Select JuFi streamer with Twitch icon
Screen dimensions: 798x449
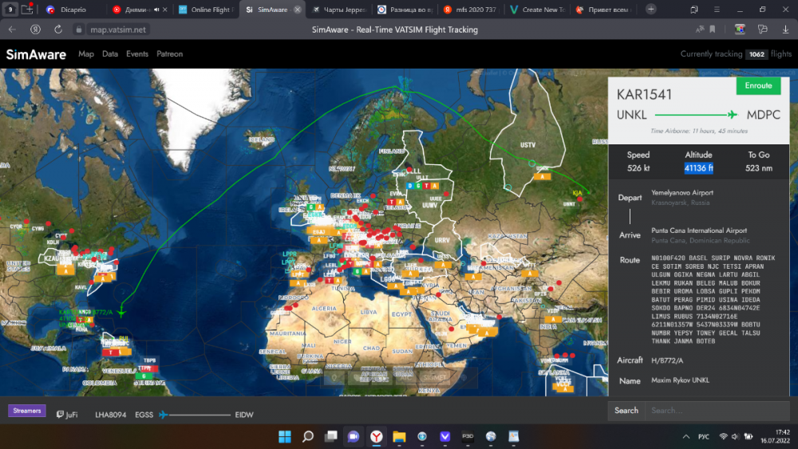pyautogui.click(x=66, y=415)
